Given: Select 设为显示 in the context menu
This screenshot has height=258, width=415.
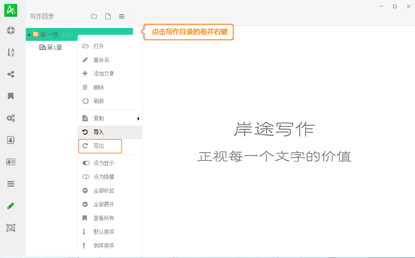Looking at the screenshot, I should point(110,163).
